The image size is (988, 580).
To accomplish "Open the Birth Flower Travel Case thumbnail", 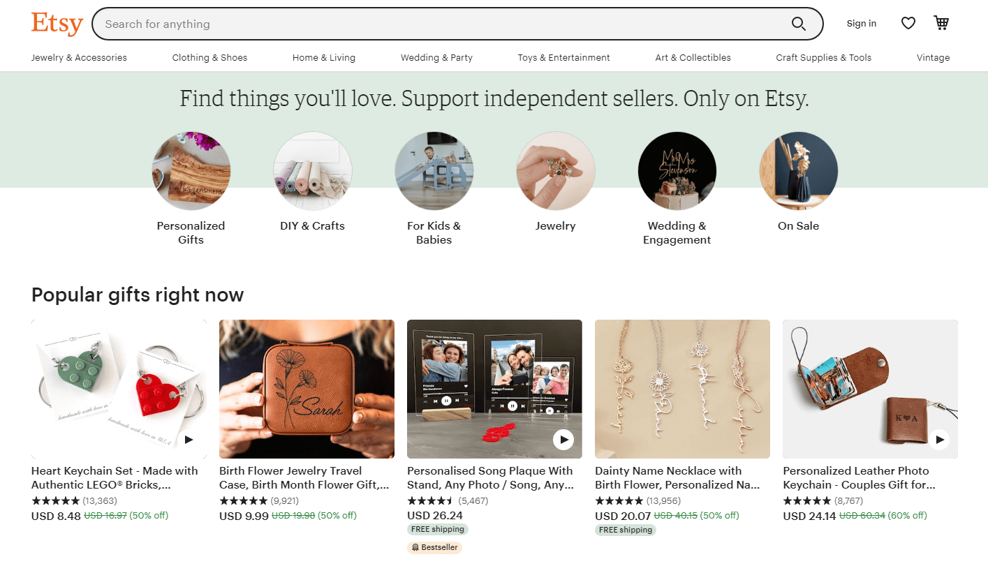I will [306, 389].
